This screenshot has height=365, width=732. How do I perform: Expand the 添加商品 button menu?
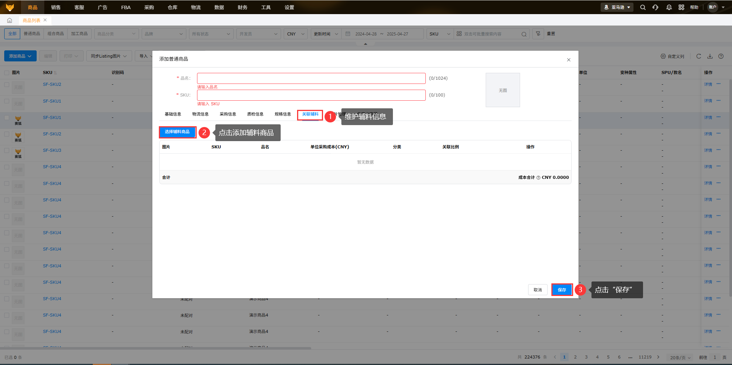click(x=20, y=56)
